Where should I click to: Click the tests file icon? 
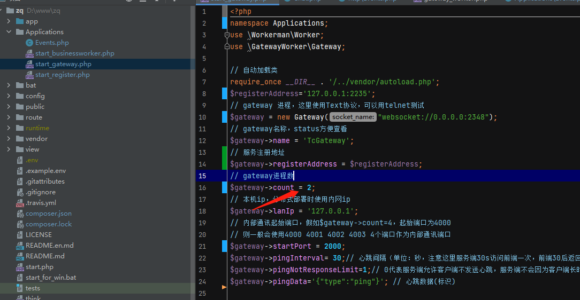pos(20,288)
